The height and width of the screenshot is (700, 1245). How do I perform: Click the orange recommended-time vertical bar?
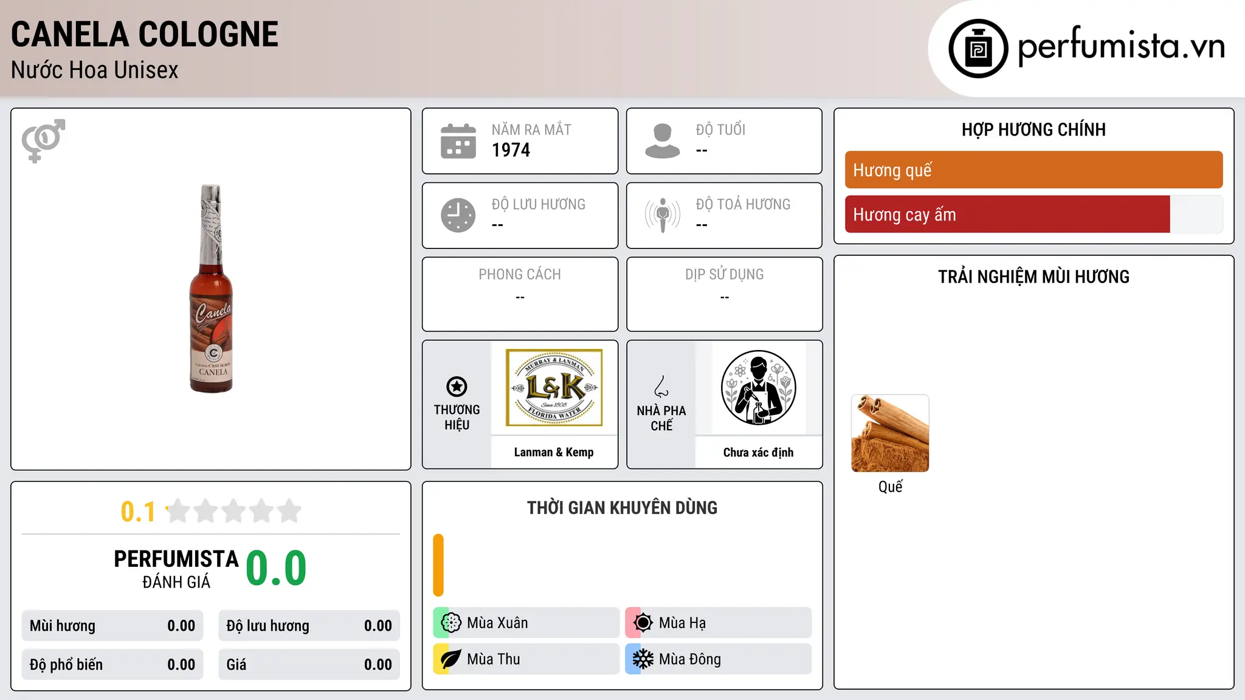(438, 565)
